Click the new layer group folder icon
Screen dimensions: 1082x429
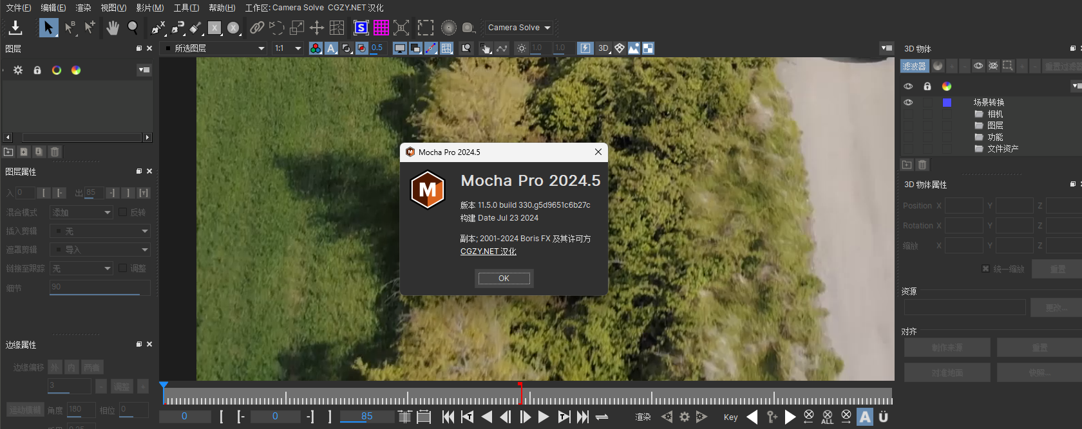click(x=8, y=152)
